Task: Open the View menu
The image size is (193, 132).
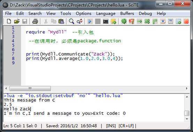Action: 51,14
